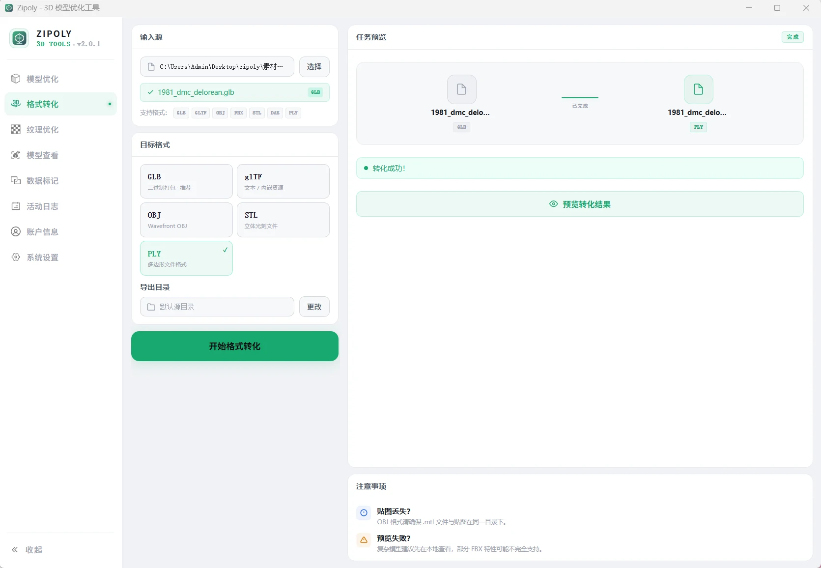Screen dimensions: 821x568
Task: Click the PLY badge under output file preview
Action: coord(698,127)
